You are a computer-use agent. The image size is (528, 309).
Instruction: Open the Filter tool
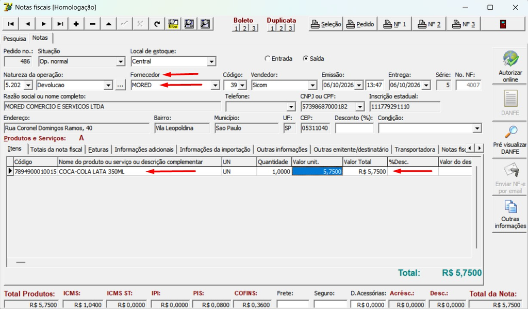[x=173, y=24]
